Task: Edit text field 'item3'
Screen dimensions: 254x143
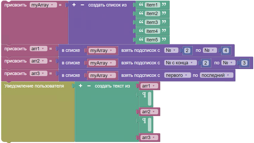Action: (x=152, y=22)
